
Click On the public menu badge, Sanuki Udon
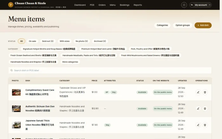[163, 125]
